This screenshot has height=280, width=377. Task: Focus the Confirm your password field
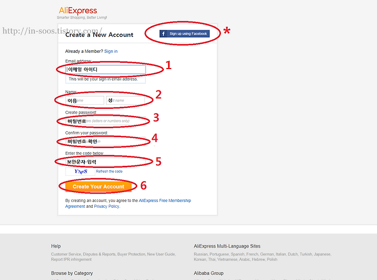(x=106, y=141)
